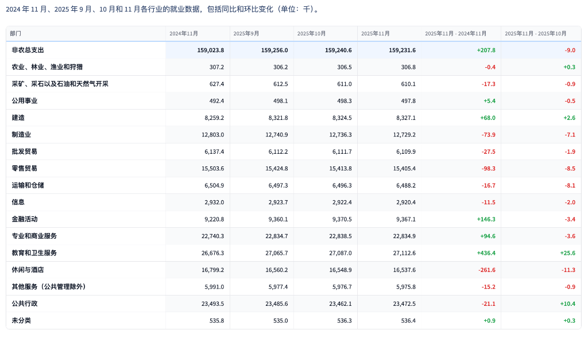Click the 零售贸易 row label

point(25,169)
